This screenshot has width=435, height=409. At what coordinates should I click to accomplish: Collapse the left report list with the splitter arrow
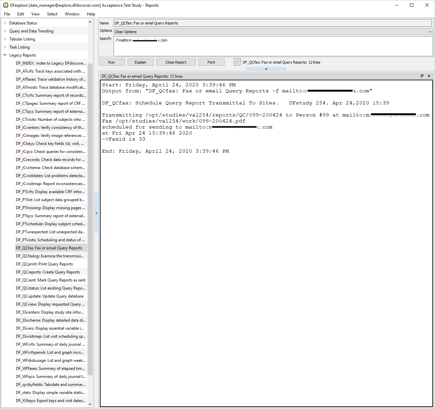tap(96, 213)
